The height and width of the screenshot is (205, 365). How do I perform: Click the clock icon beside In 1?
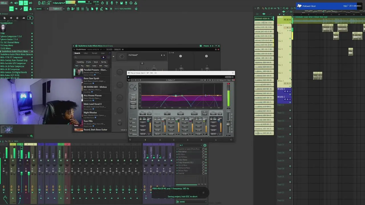click(205, 145)
